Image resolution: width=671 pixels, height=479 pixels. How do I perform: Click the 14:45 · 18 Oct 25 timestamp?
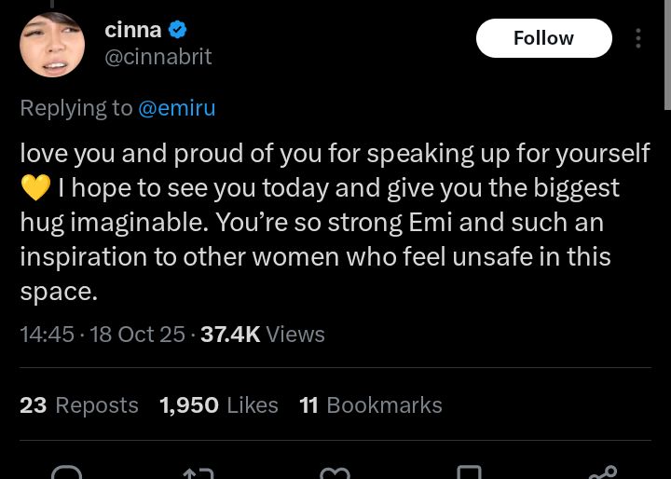(103, 335)
